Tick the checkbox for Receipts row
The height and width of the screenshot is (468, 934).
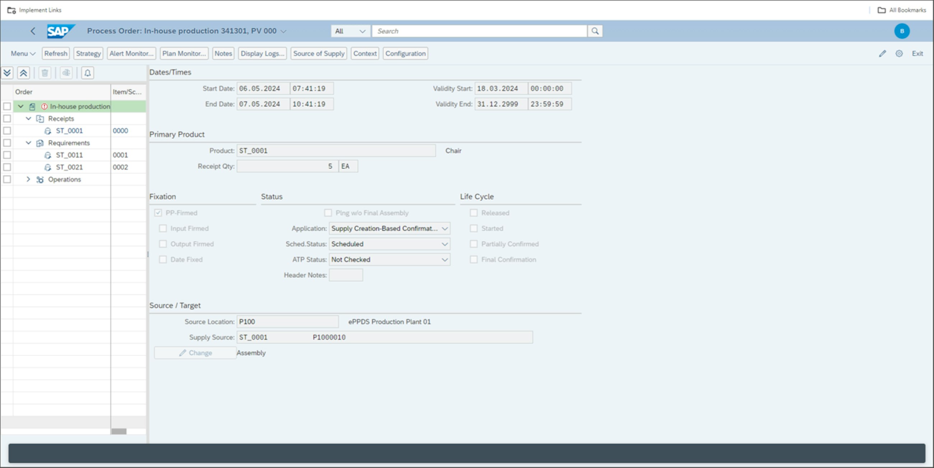pos(7,119)
